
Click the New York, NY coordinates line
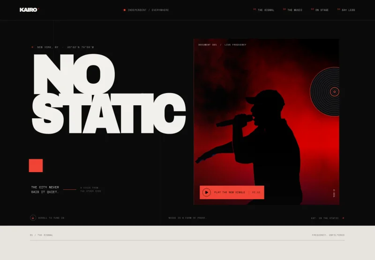click(65, 47)
